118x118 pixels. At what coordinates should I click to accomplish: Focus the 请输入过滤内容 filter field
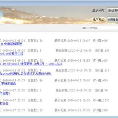click(x=100, y=28)
